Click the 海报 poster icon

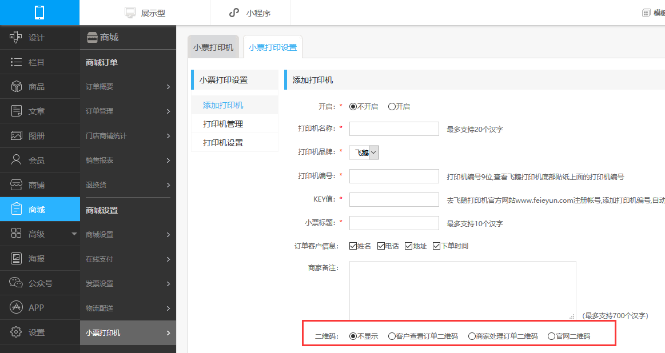tap(16, 258)
